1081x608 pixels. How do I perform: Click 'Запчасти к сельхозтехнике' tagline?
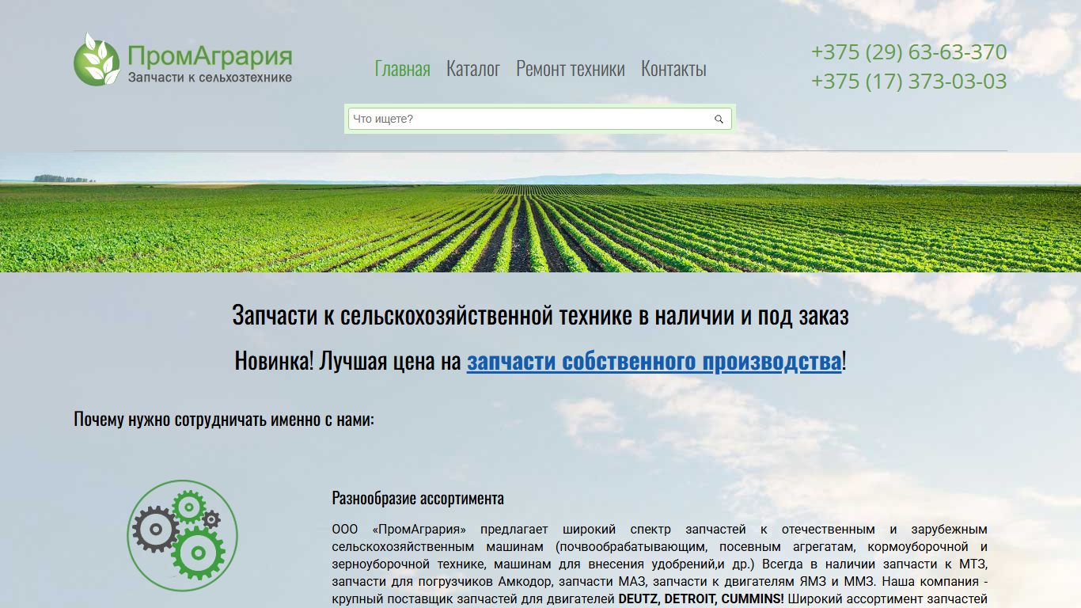210,78
